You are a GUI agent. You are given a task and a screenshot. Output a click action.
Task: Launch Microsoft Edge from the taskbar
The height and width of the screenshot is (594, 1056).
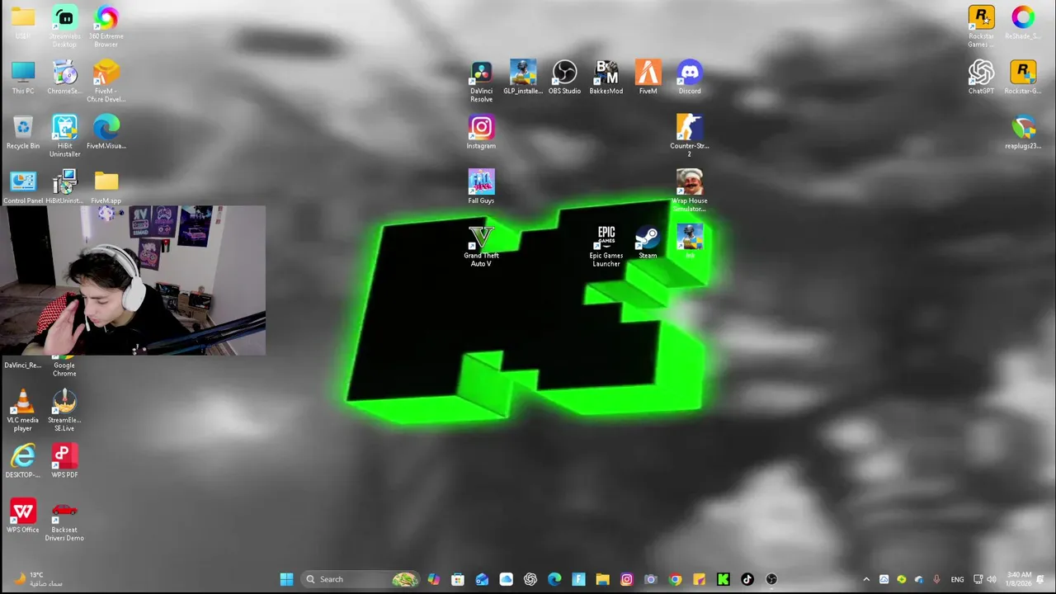click(554, 579)
